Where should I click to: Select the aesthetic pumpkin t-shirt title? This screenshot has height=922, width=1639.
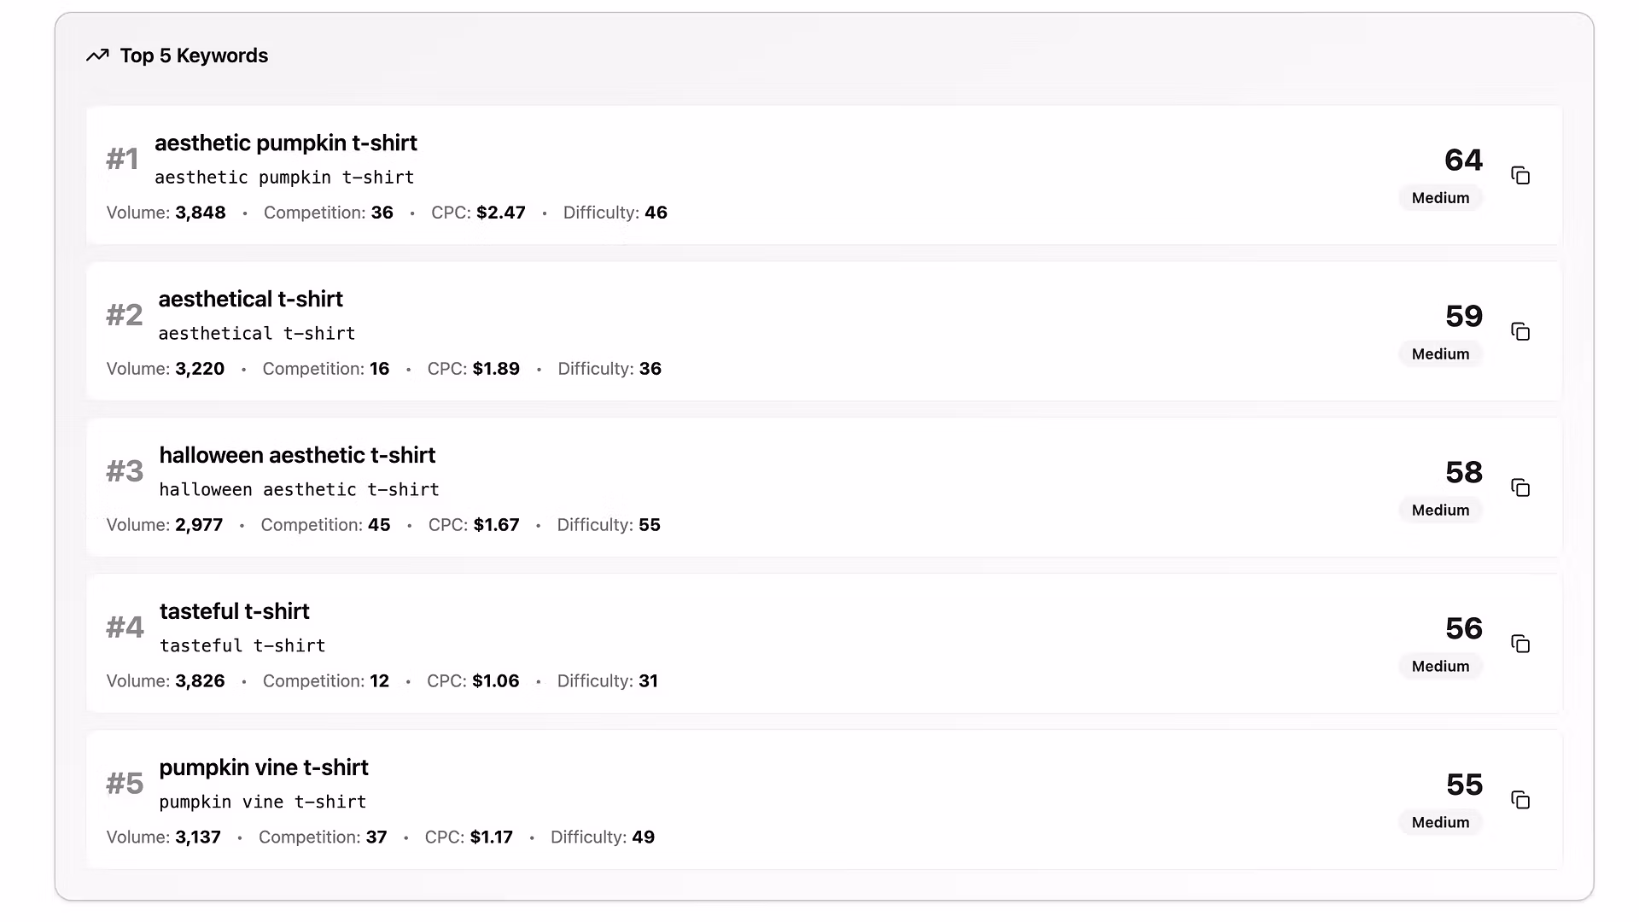(x=286, y=143)
